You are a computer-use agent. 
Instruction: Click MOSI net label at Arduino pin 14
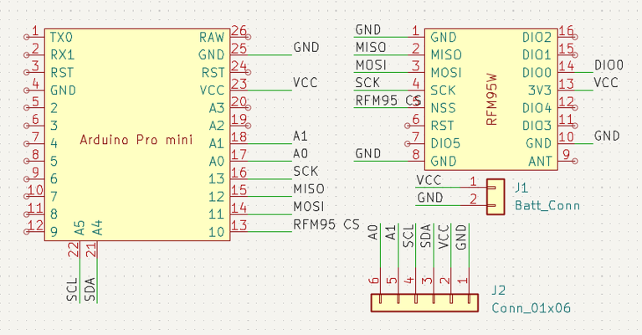tap(309, 206)
